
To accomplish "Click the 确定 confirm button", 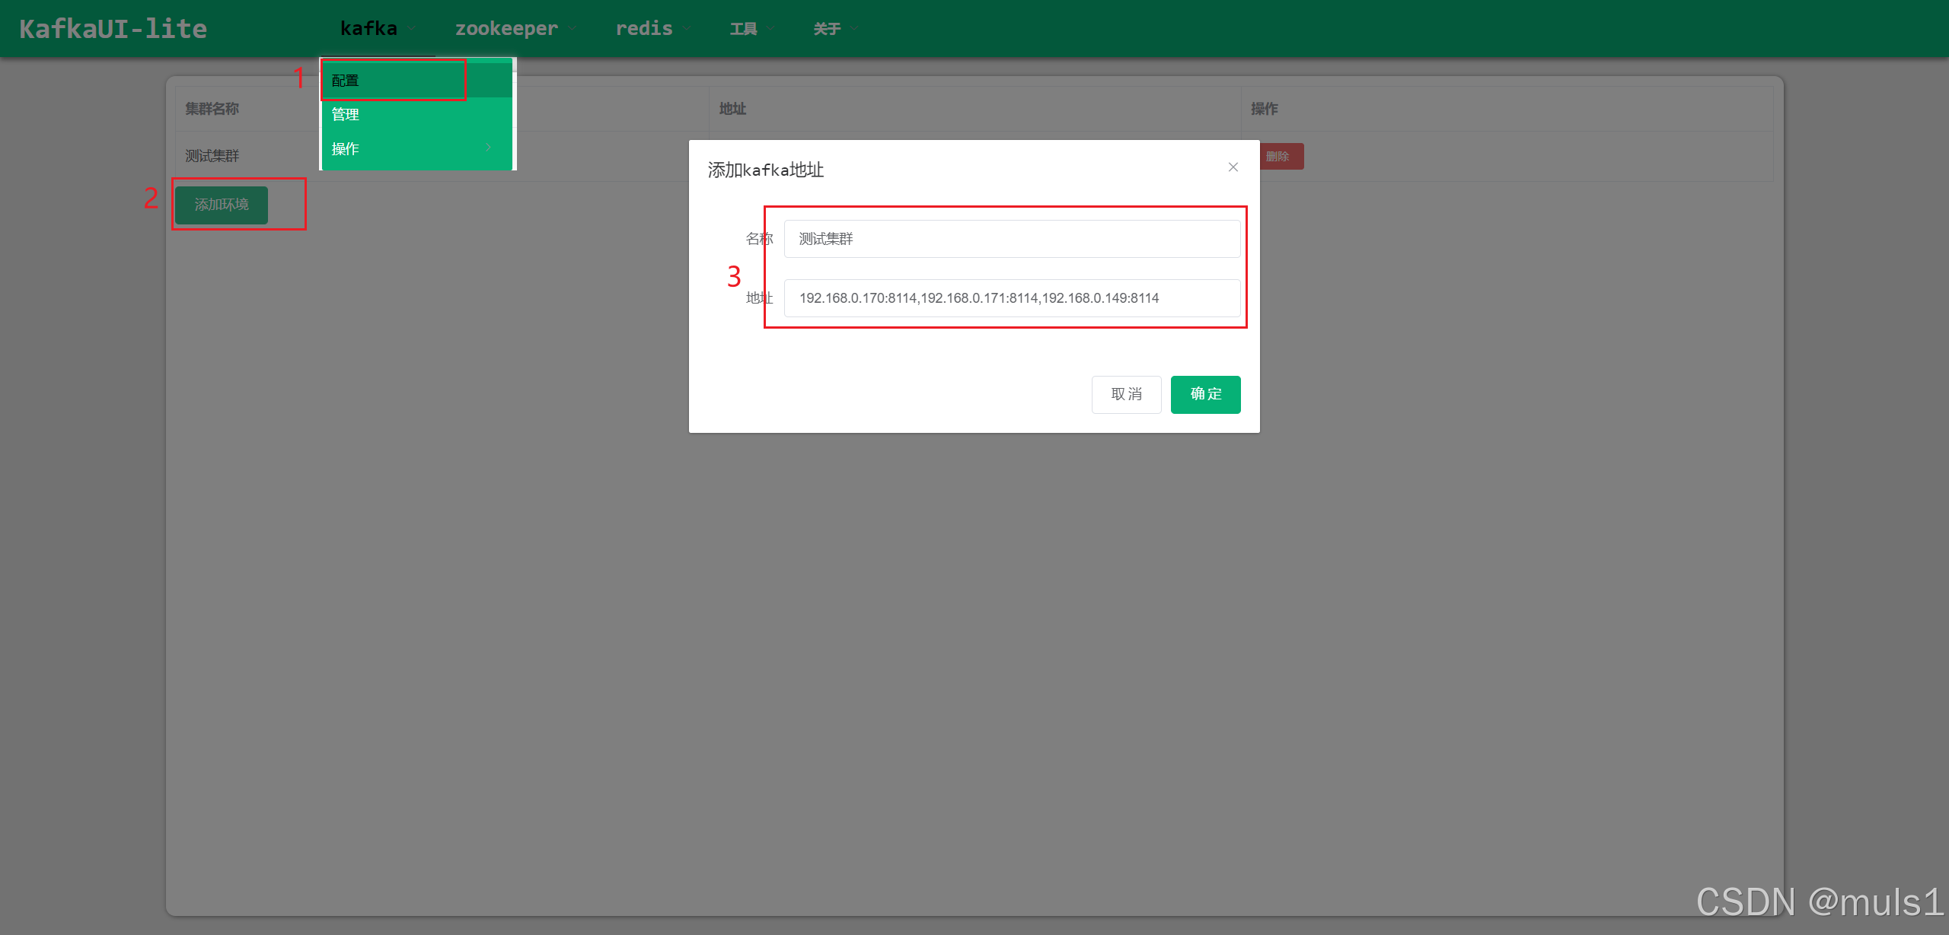I will pyautogui.click(x=1205, y=394).
